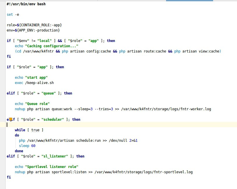Click 'sportlevel:listen' artisan command
Viewport: 237px width, 189px height.
pyautogui.click(x=69, y=172)
